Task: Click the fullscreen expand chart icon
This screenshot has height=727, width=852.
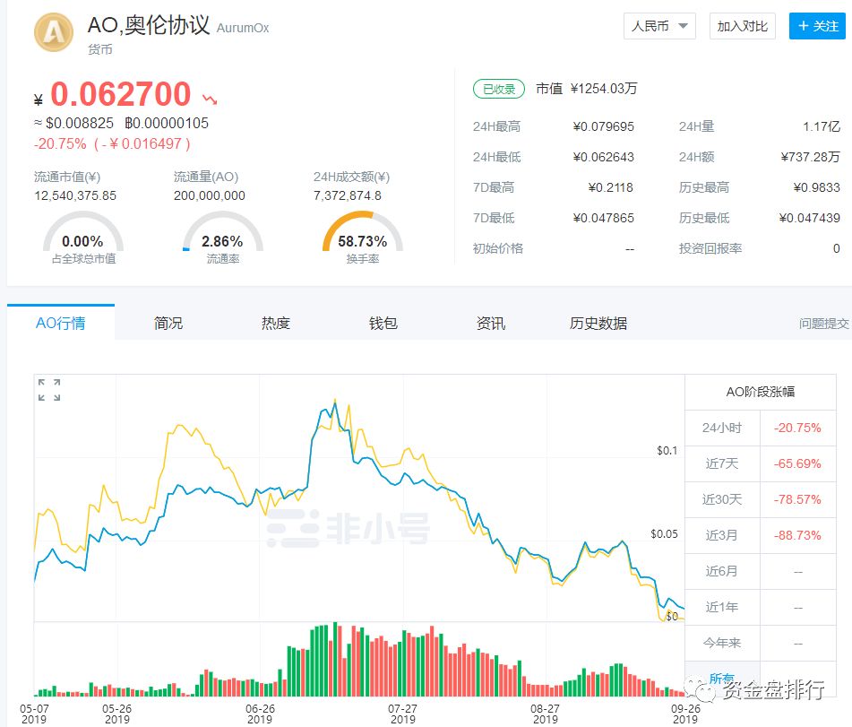Action: (x=49, y=390)
